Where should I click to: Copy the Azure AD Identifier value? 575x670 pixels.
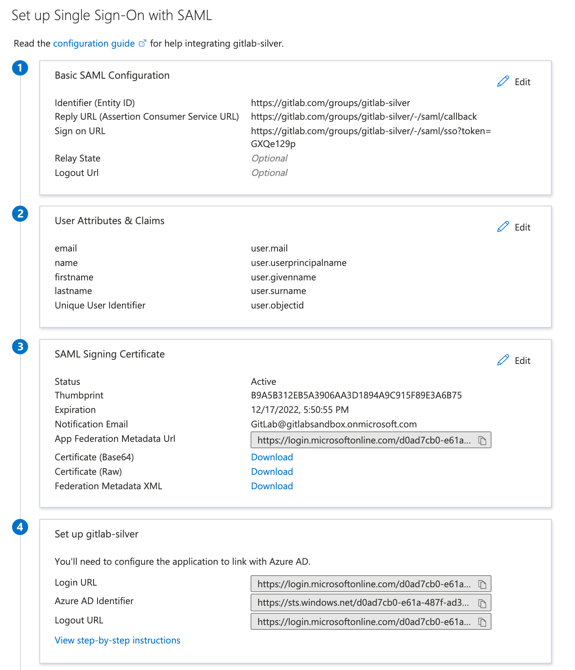(482, 603)
